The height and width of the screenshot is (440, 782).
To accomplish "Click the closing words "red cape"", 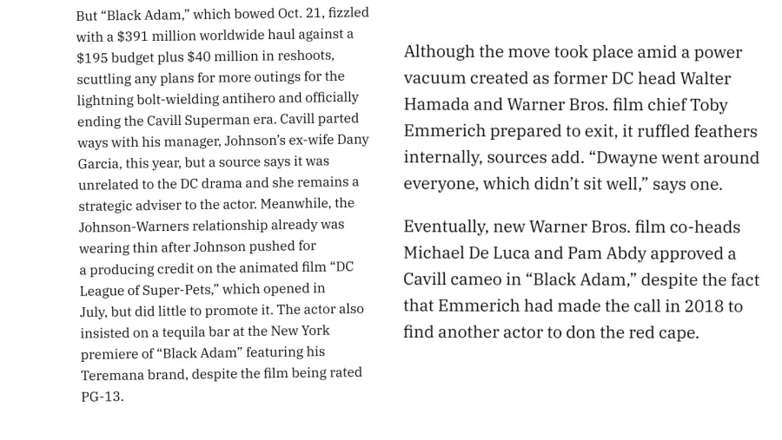I will tap(661, 332).
